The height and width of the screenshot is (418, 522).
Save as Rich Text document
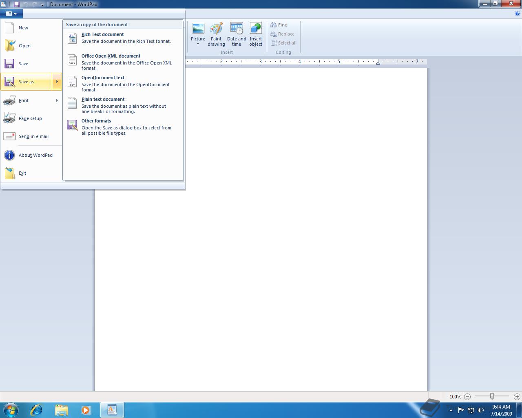click(122, 38)
